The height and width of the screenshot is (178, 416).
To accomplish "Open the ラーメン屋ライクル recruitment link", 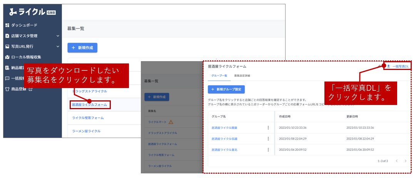I will point(86,131).
